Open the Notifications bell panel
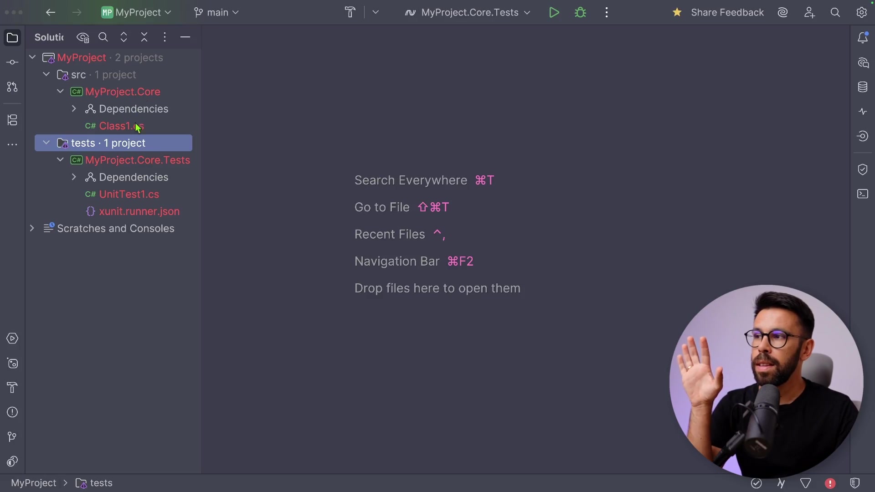The height and width of the screenshot is (492, 875). (863, 38)
